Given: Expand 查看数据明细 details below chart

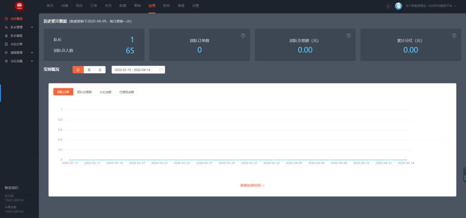Looking at the screenshot, I should 252,185.
